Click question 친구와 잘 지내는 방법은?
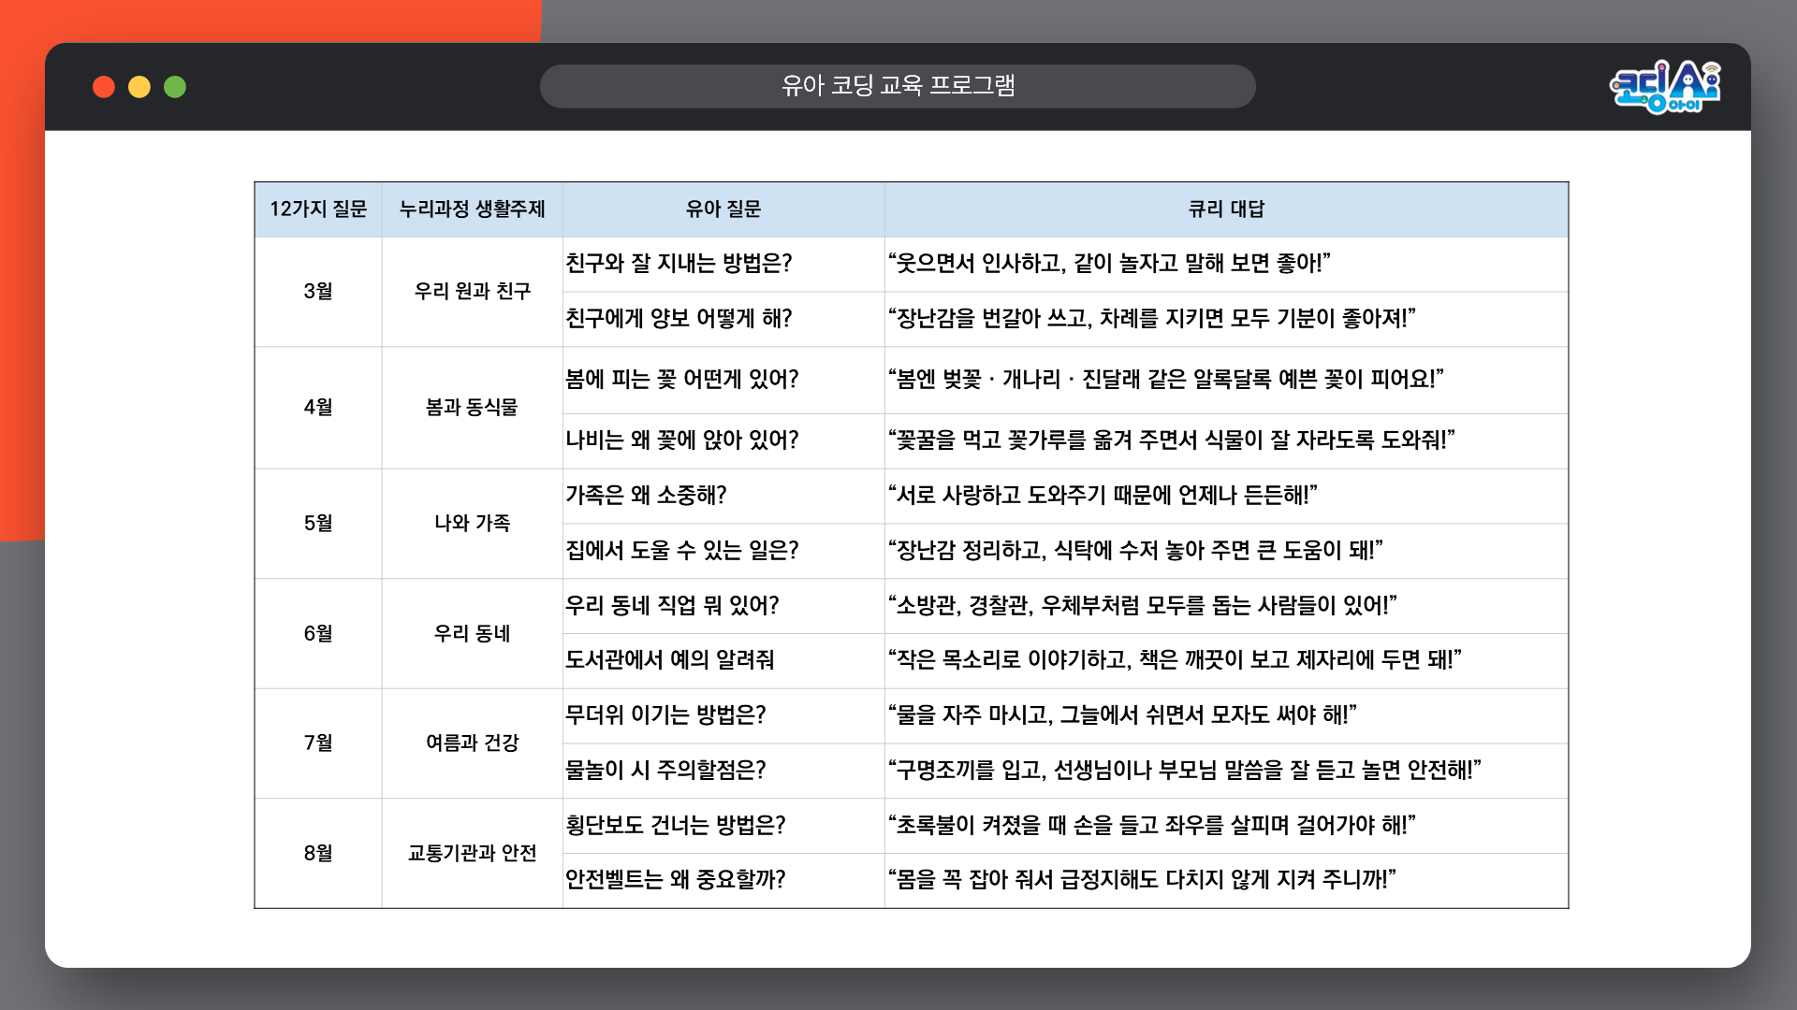The width and height of the screenshot is (1797, 1010). pyautogui.click(x=679, y=264)
